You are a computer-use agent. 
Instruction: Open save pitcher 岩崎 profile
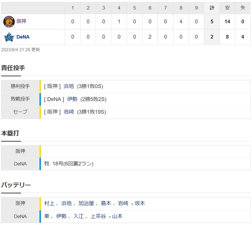(x=68, y=112)
